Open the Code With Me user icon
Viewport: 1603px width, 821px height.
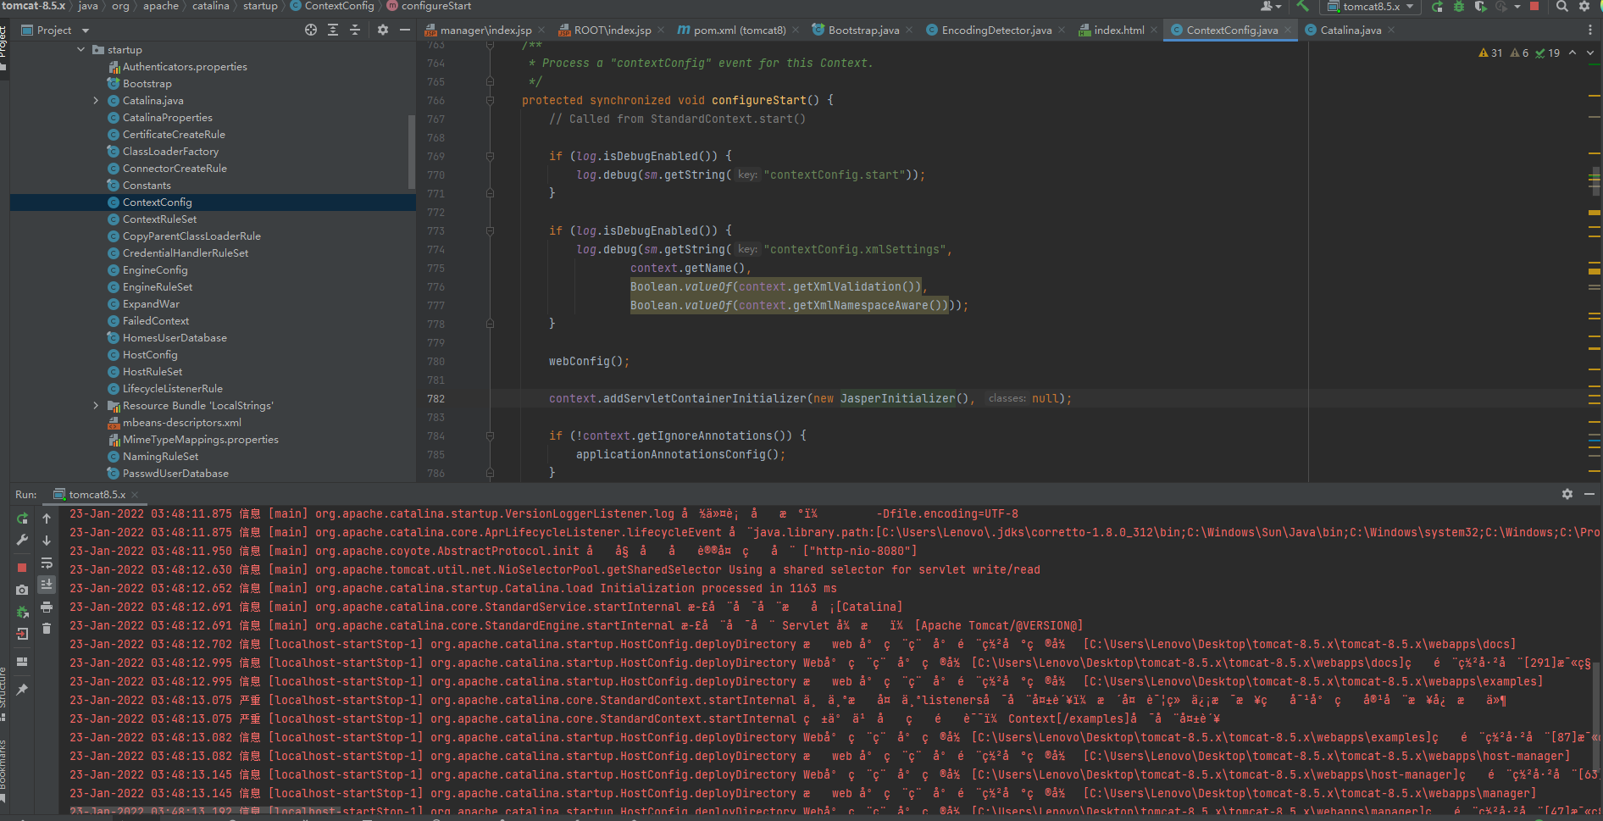click(1267, 6)
